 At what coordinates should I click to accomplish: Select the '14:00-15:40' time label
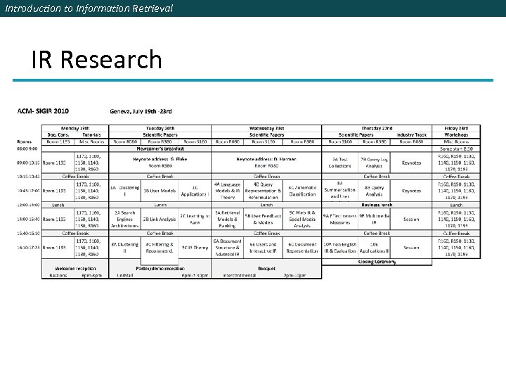pyautogui.click(x=28, y=219)
